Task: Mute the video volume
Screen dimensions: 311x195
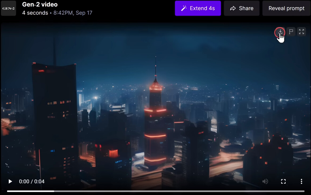Action: (265, 181)
